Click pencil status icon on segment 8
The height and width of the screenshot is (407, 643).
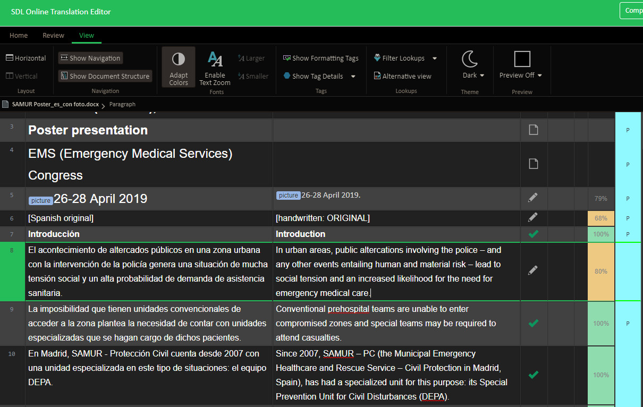pyautogui.click(x=533, y=271)
